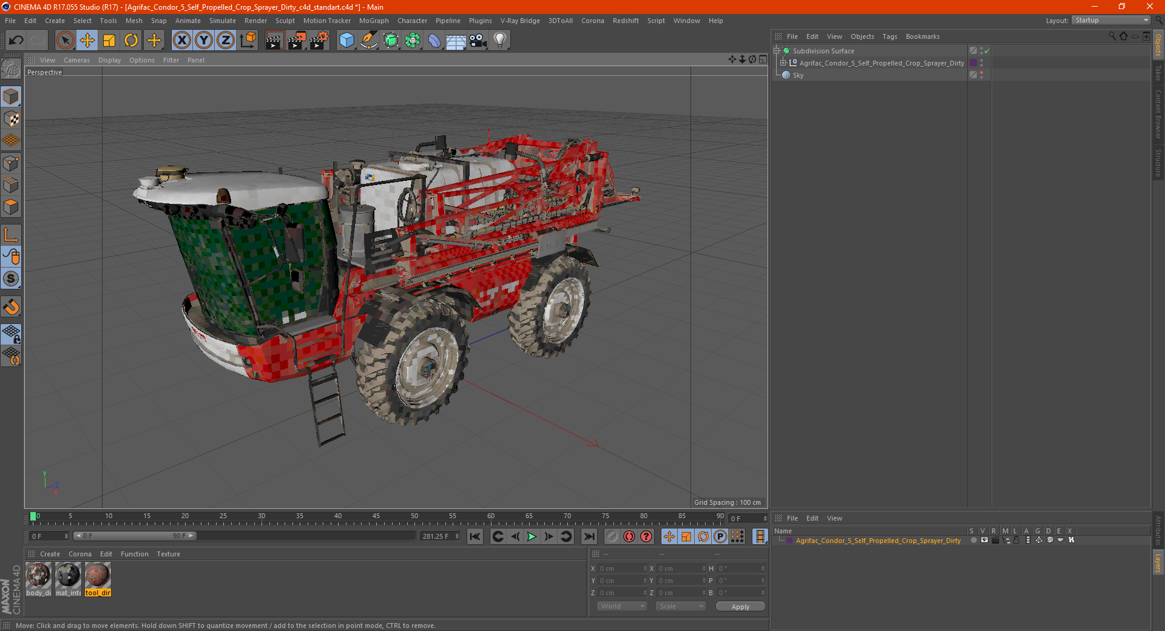Activate the Move tool in toolbar
This screenshot has height=631, width=1165.
(87, 41)
